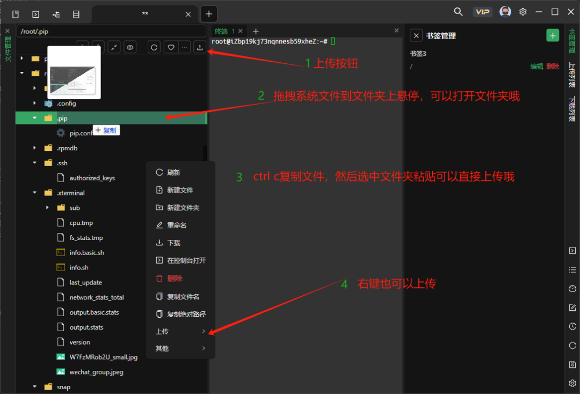Click 编辑 link in the bookmark panel
The width and height of the screenshot is (580, 394).
point(536,66)
